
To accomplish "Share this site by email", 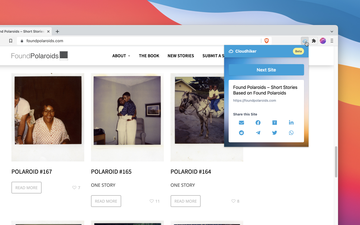I will [241, 123].
